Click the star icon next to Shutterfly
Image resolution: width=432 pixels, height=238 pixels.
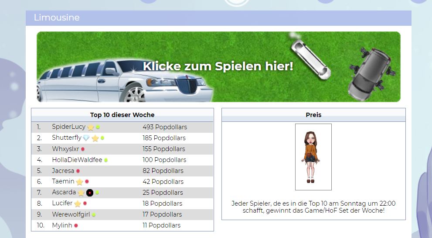click(x=95, y=138)
